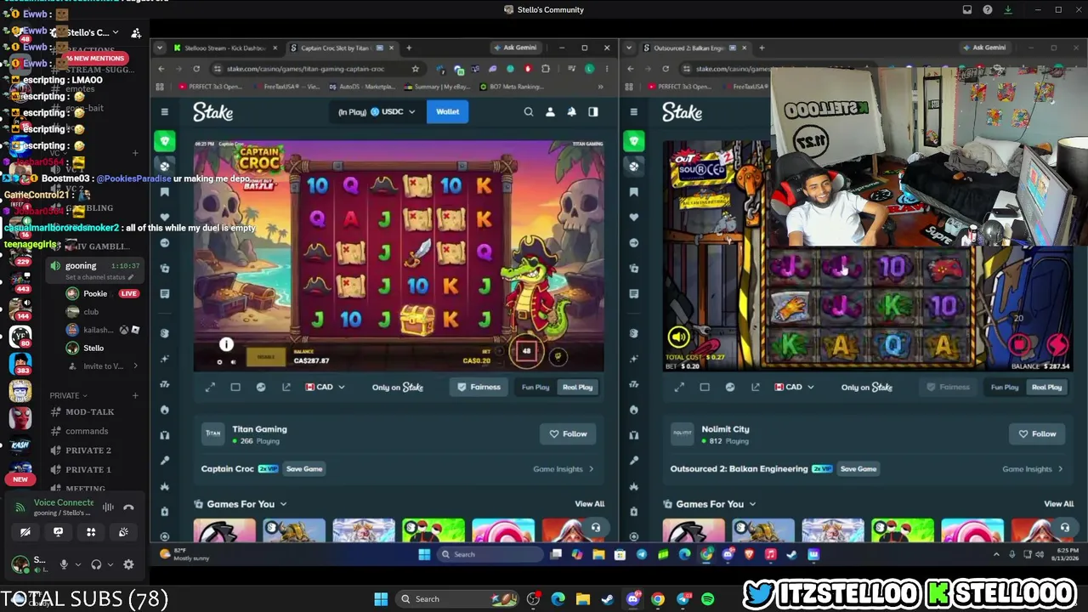Open commands channel in Discord

(87, 431)
